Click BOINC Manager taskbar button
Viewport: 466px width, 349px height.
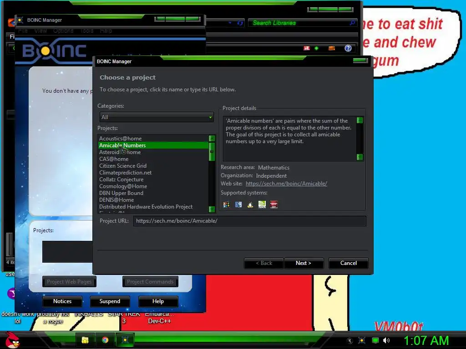[125, 340]
